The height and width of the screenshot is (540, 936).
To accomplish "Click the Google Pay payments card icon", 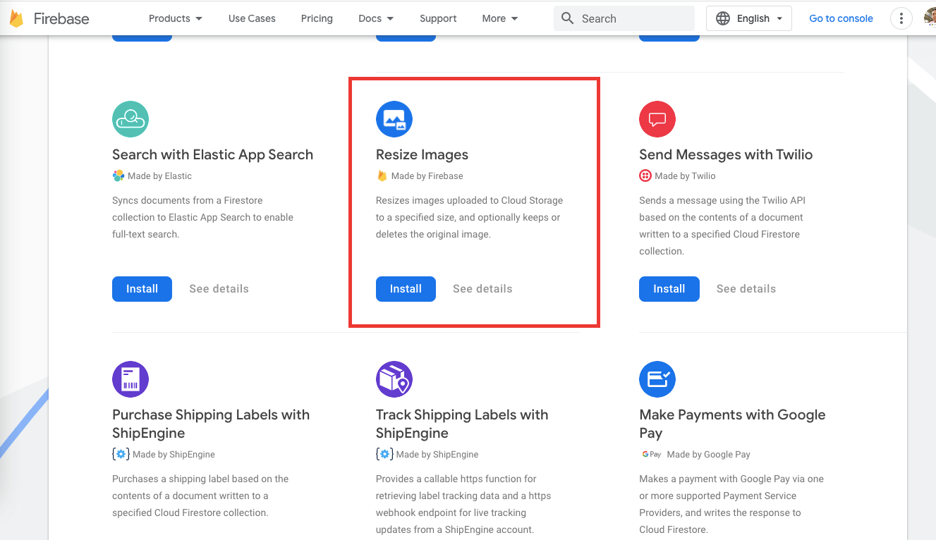I will click(x=657, y=379).
